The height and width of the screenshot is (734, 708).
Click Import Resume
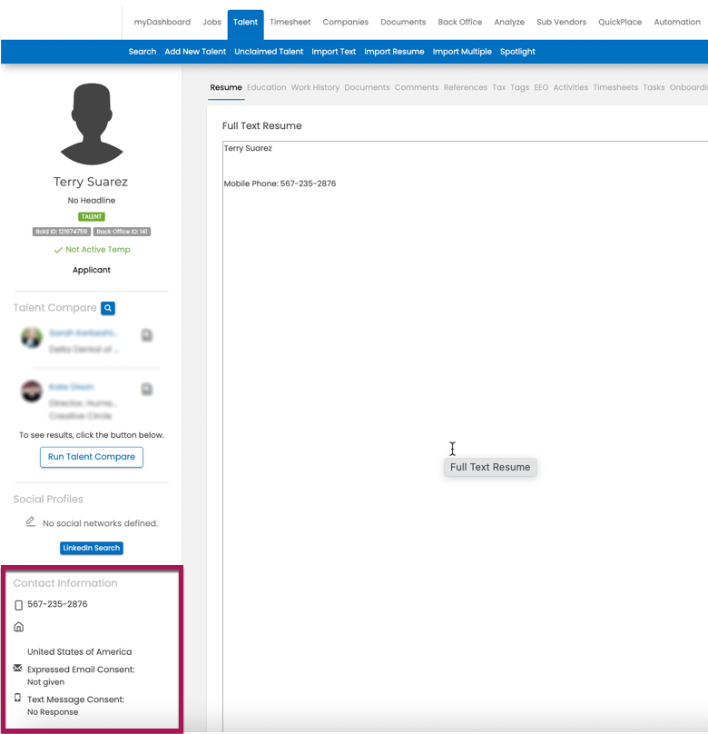[x=394, y=52]
